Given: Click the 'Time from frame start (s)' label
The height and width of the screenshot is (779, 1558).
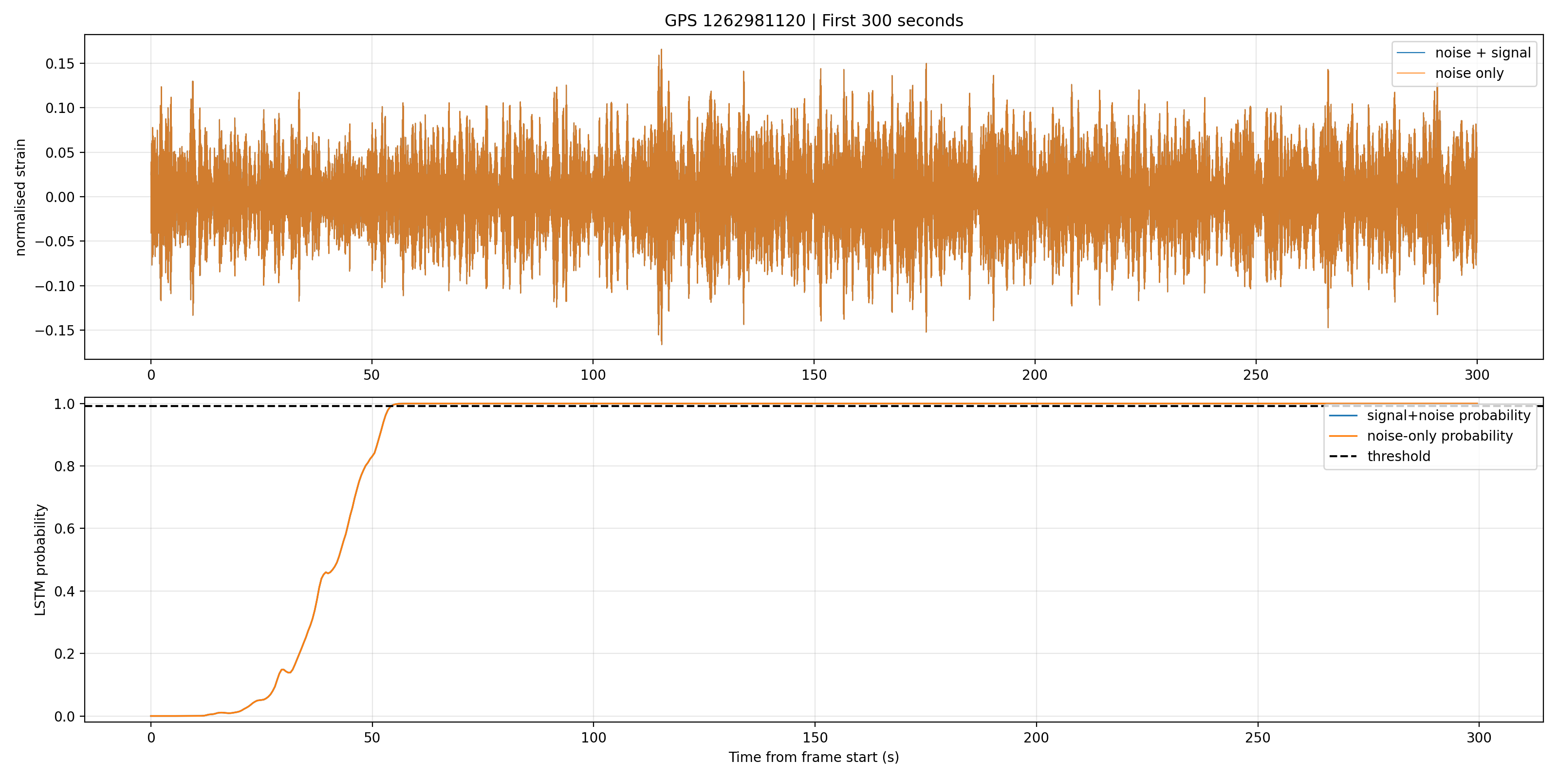Looking at the screenshot, I should coord(814,757).
